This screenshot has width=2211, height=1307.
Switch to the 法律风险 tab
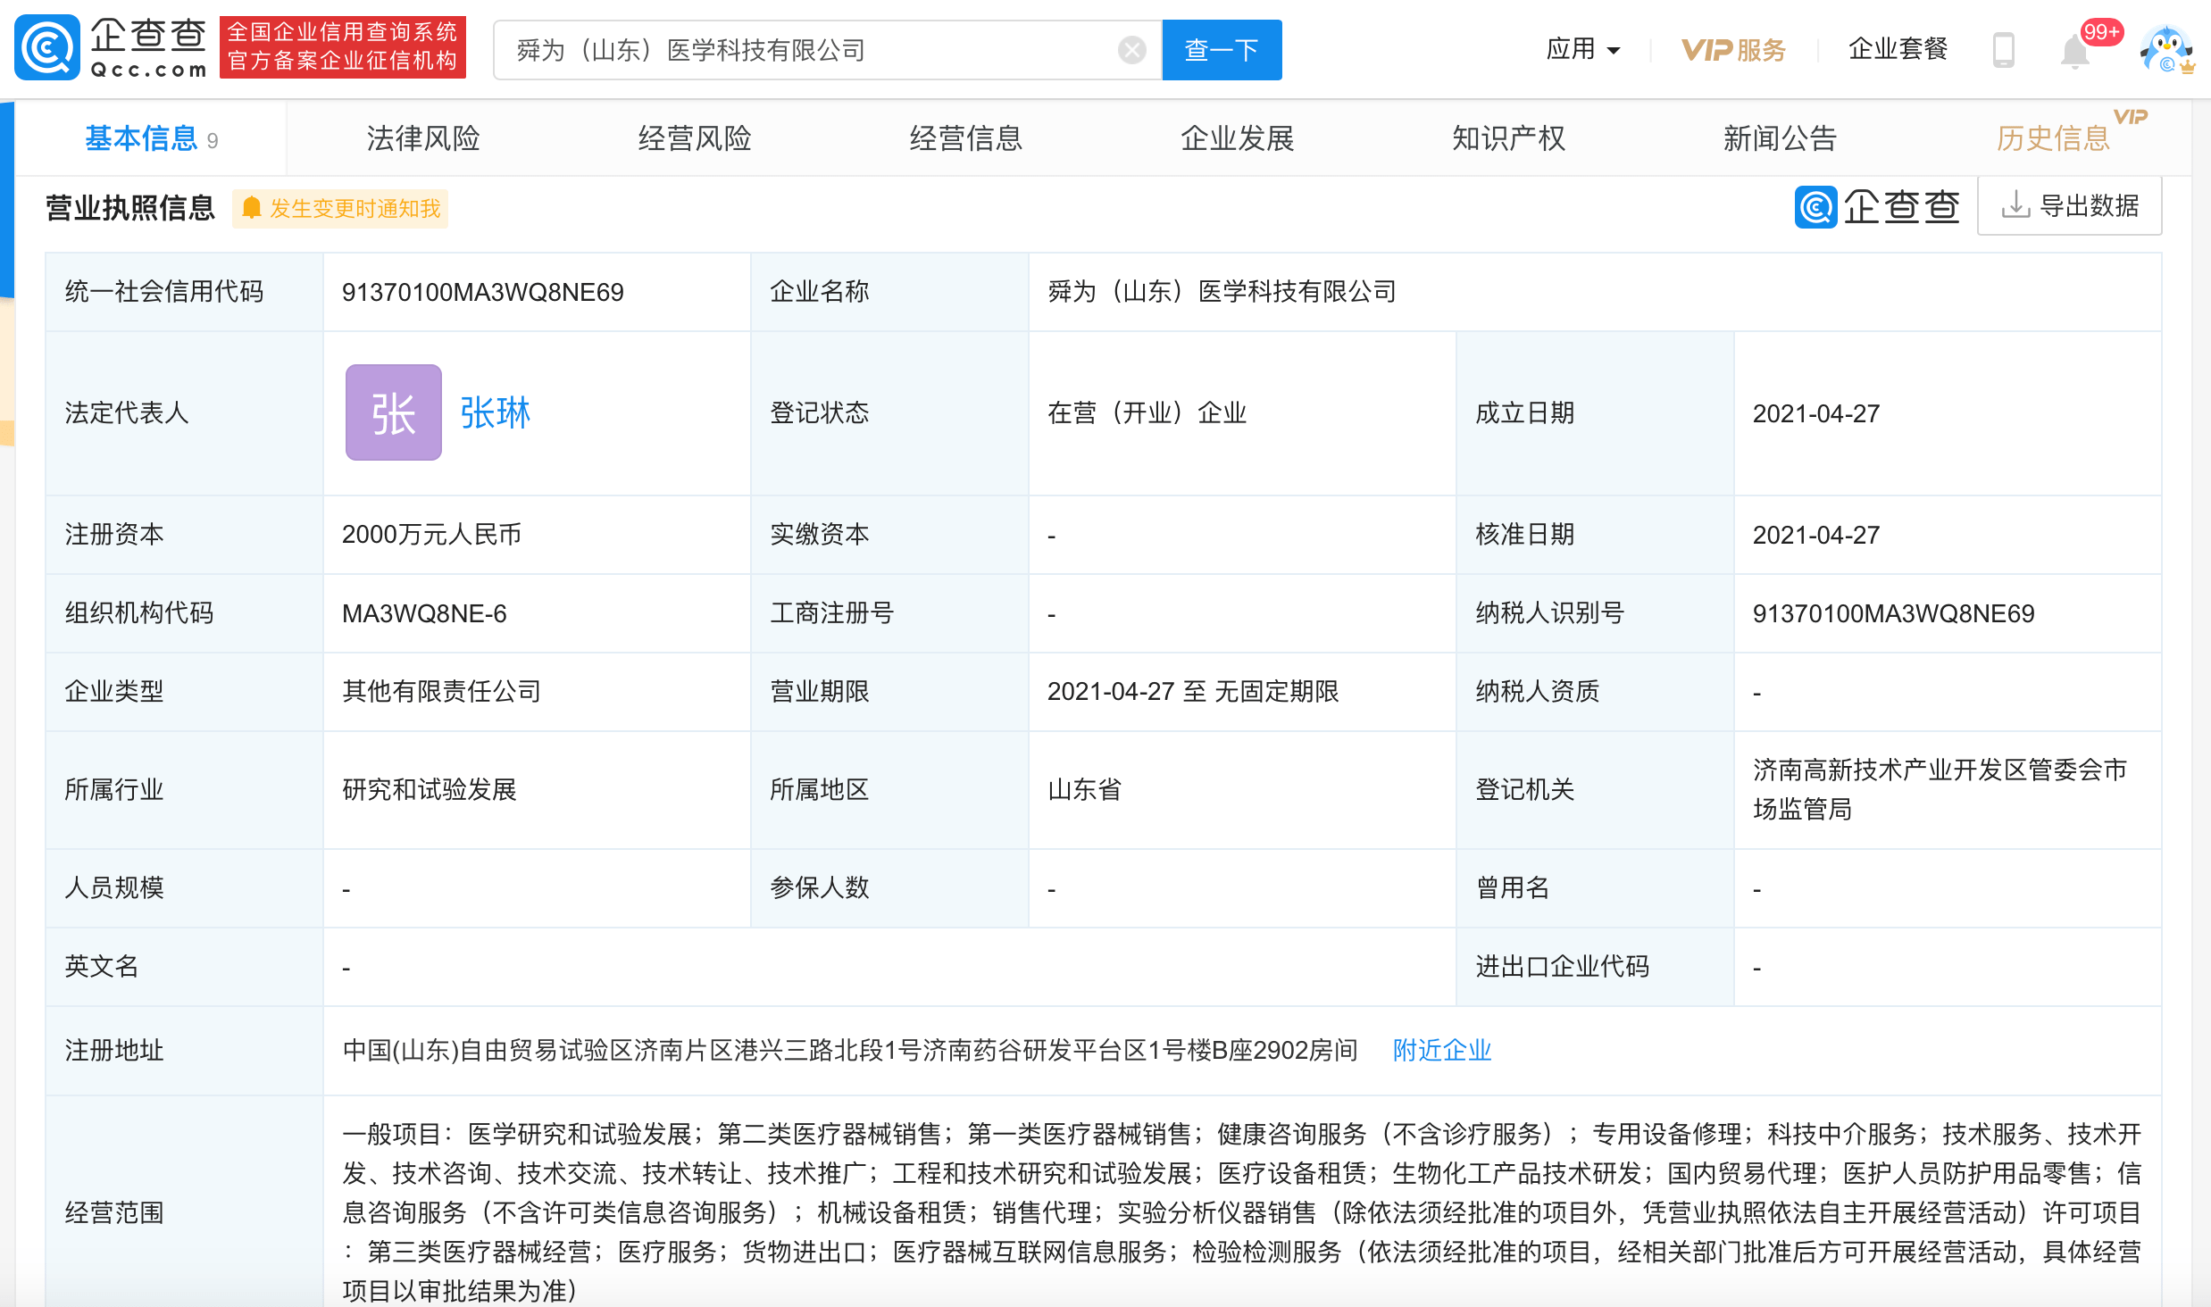click(423, 138)
